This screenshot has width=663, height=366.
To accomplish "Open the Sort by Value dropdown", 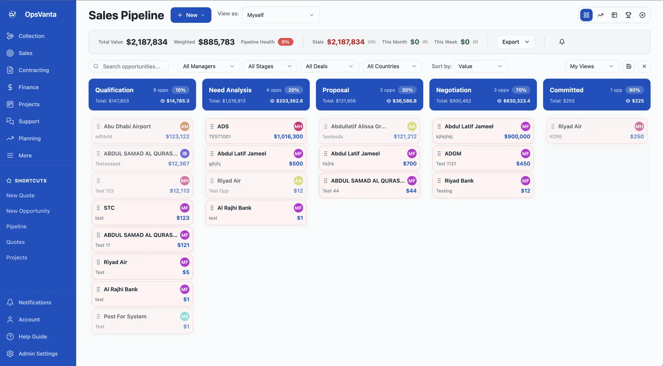I will point(481,66).
